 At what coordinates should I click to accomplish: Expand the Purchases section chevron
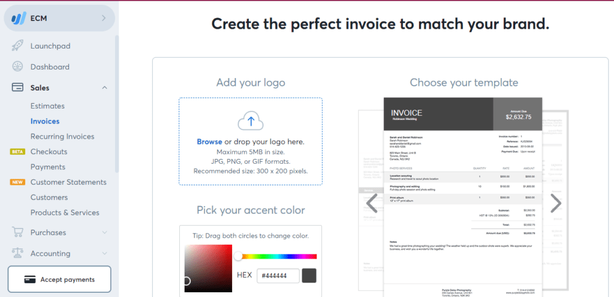point(104,232)
